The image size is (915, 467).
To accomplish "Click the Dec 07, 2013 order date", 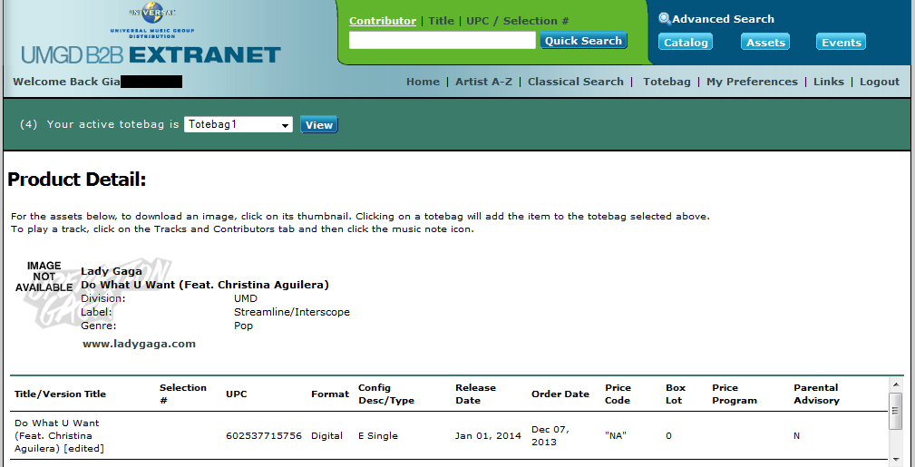I will pos(550,435).
